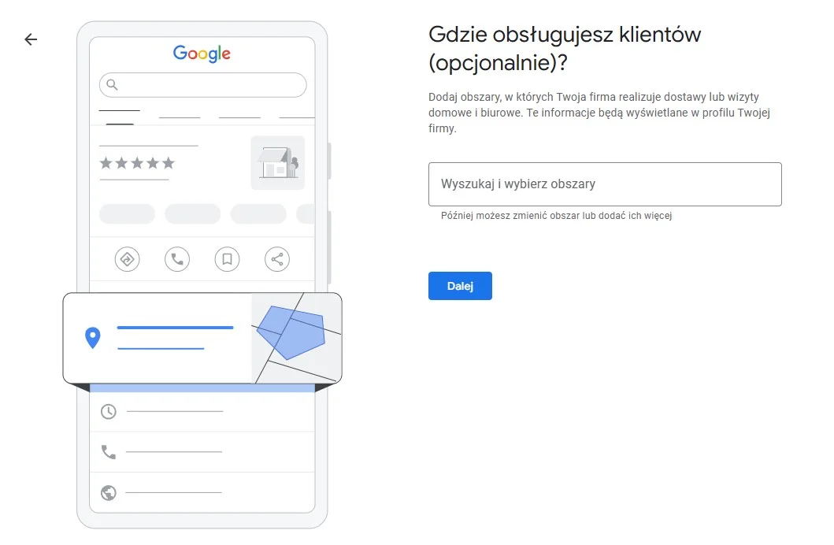
Task: Click the directions icon in phone mockup
Action: [127, 258]
